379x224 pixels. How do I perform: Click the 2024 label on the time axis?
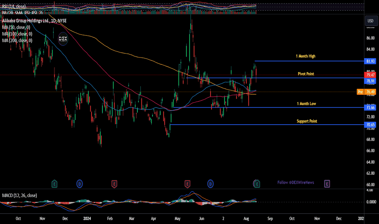click(x=87, y=218)
